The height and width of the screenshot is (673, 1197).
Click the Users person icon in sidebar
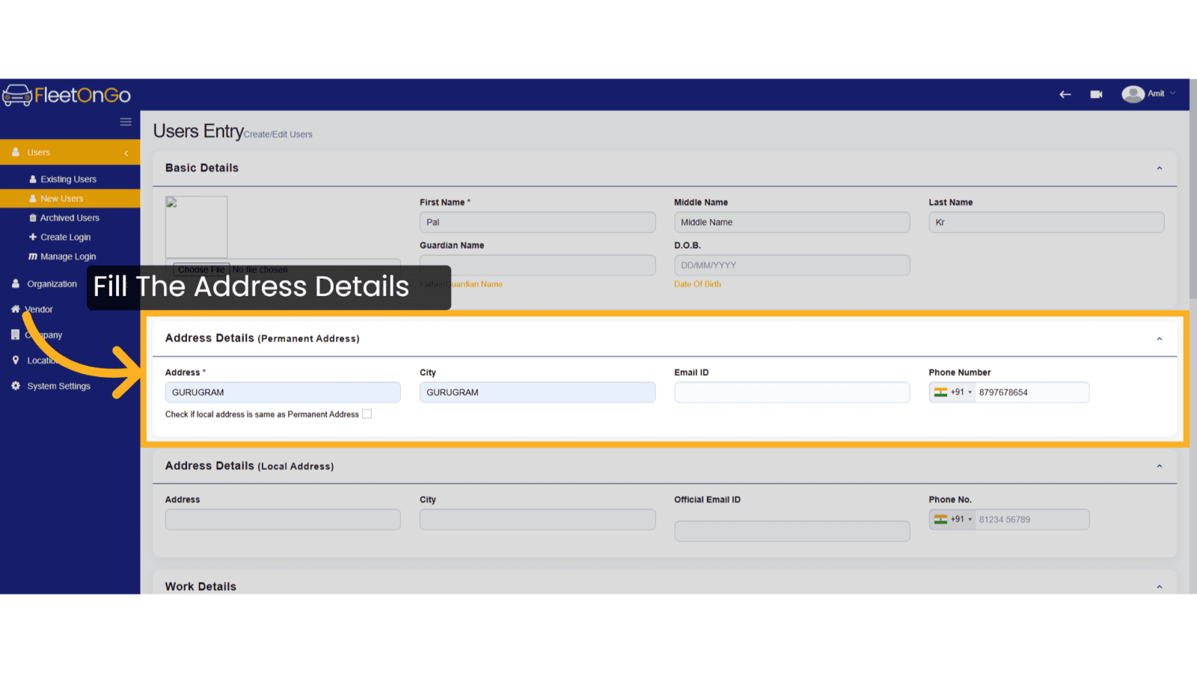(16, 152)
